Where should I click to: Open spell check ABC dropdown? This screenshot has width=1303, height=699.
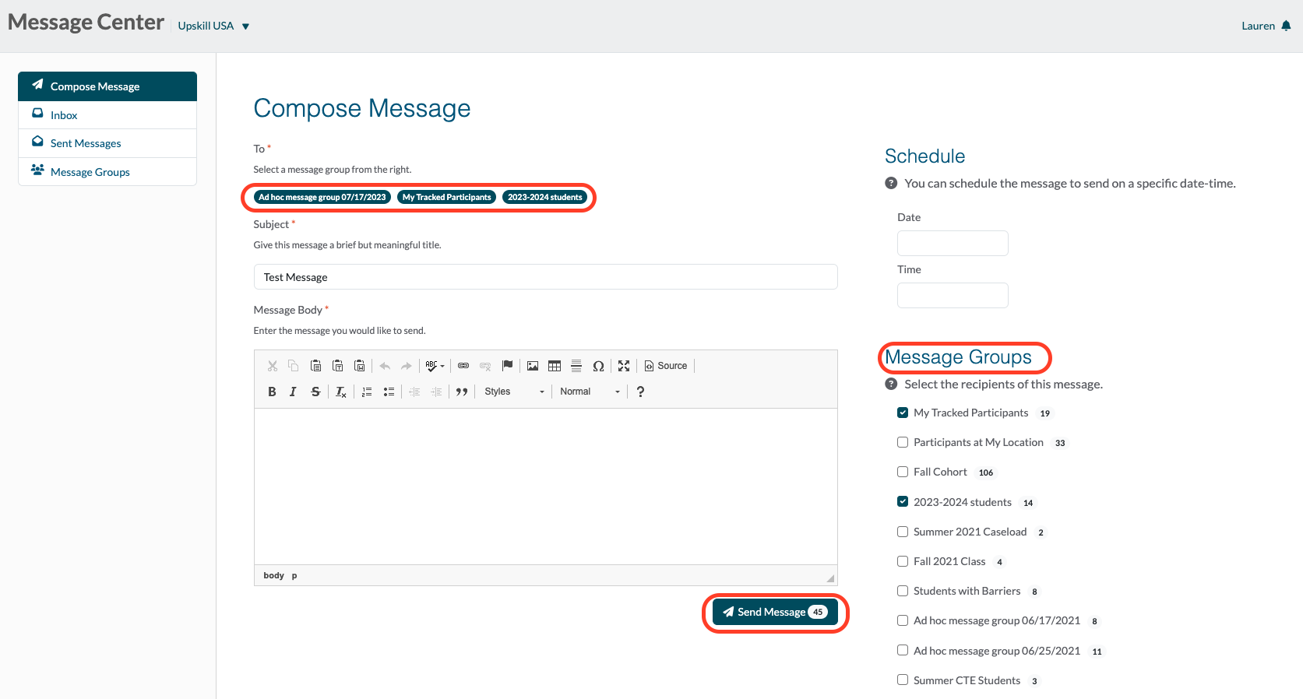pyautogui.click(x=435, y=366)
